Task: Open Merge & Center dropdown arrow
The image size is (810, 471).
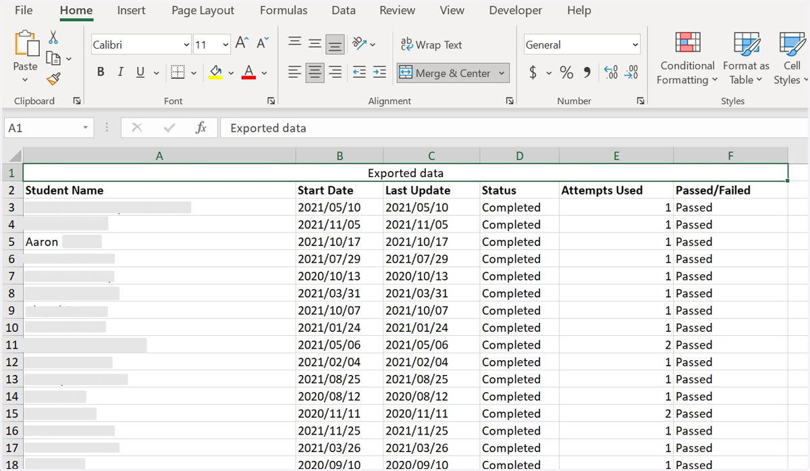Action: 502,73
